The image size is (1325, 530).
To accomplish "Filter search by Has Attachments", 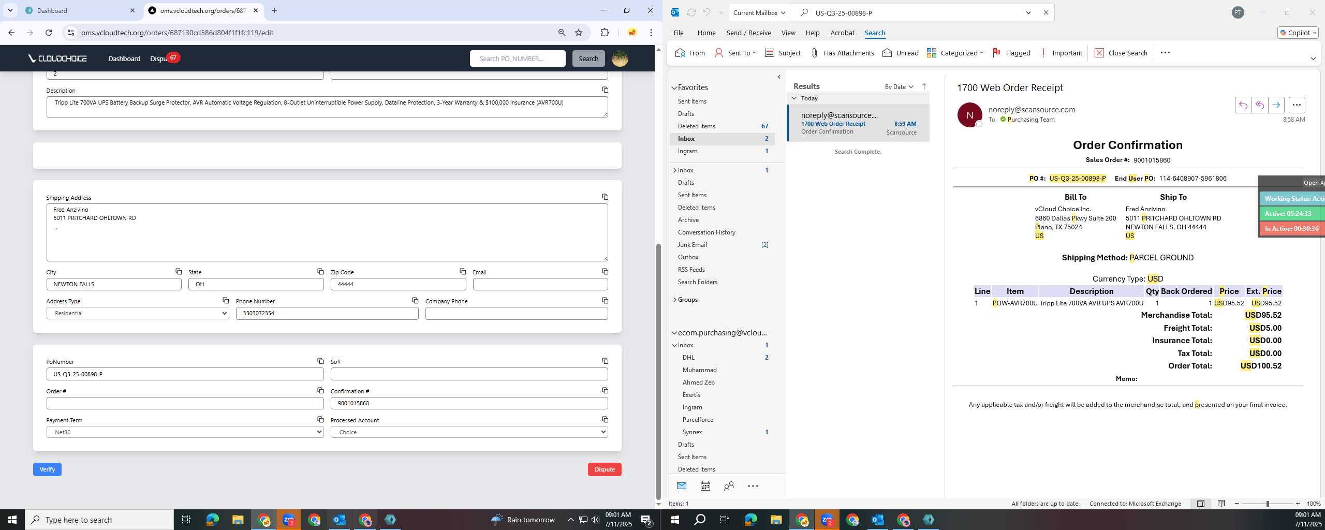I will (842, 53).
